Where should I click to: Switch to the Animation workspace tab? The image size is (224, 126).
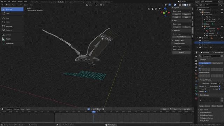43,2
